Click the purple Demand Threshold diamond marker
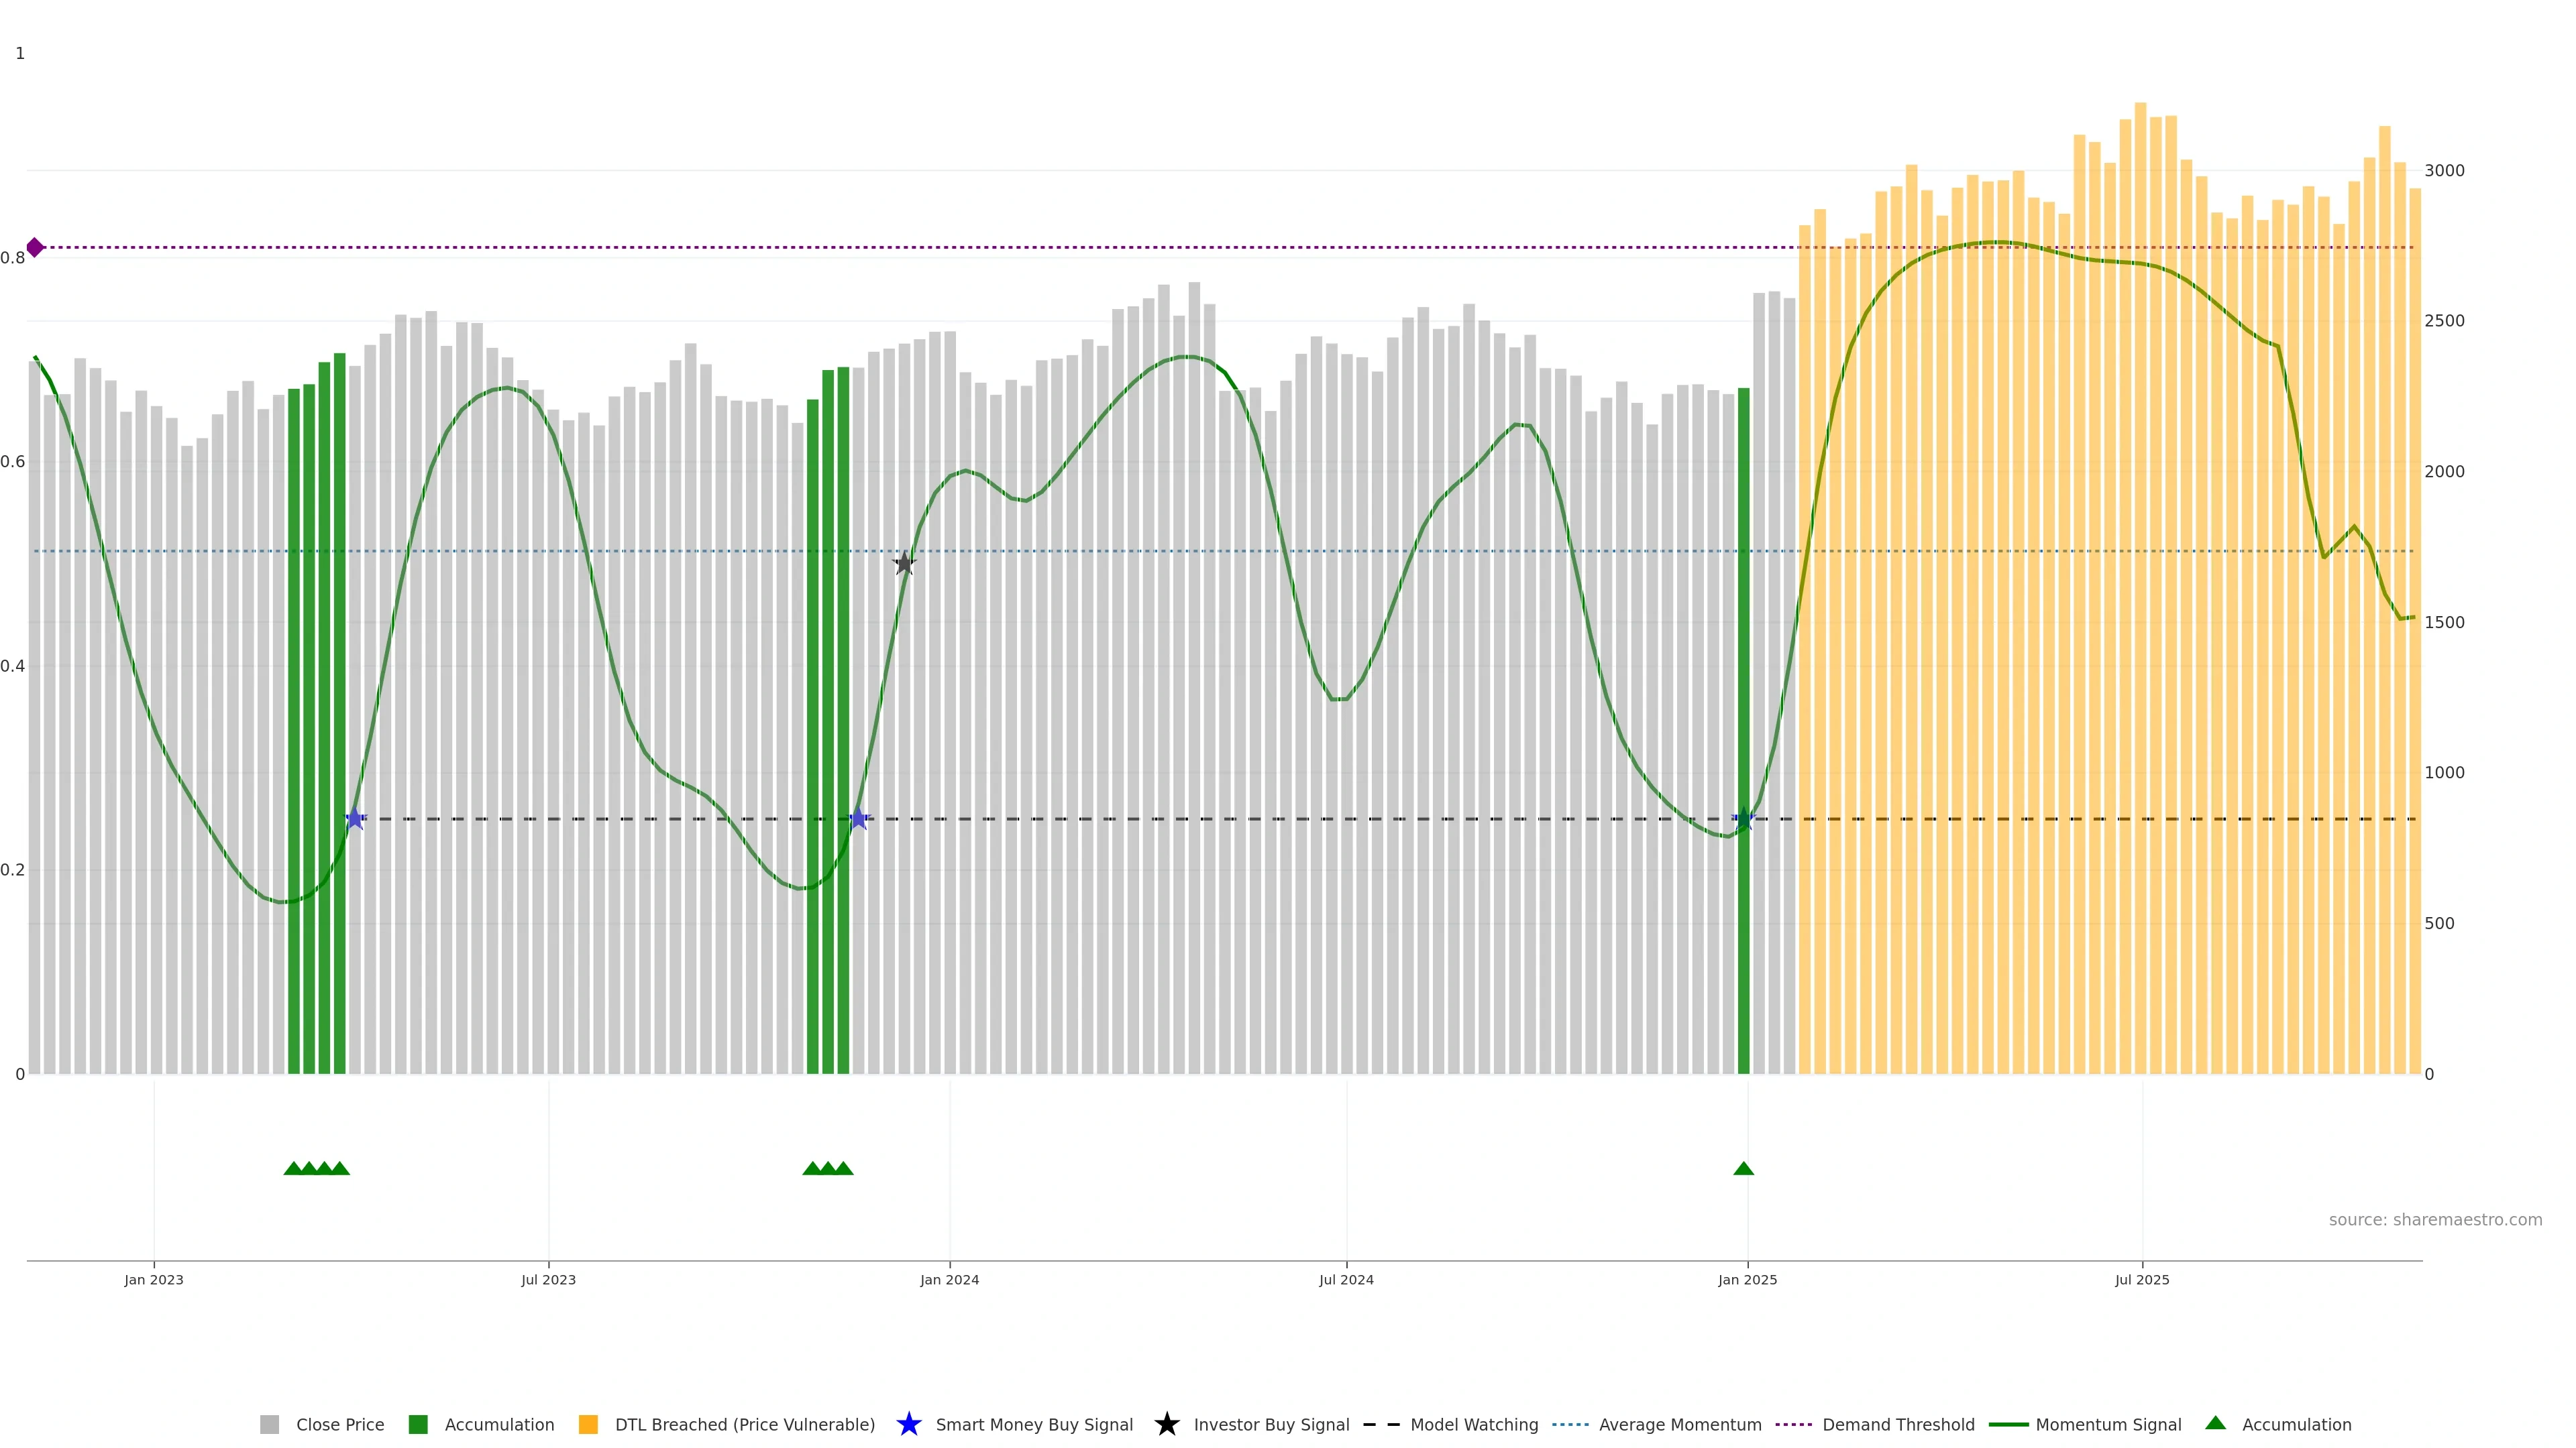This screenshot has height=1448, width=2576. click(35, 247)
